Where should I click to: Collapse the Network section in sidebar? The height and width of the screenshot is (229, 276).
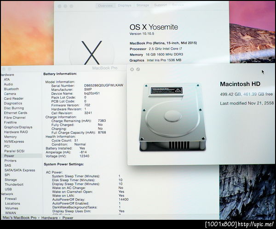pyautogui.click(x=7, y=194)
